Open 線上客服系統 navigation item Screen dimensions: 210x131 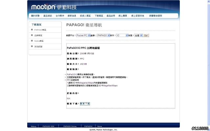click(x=137, y=16)
